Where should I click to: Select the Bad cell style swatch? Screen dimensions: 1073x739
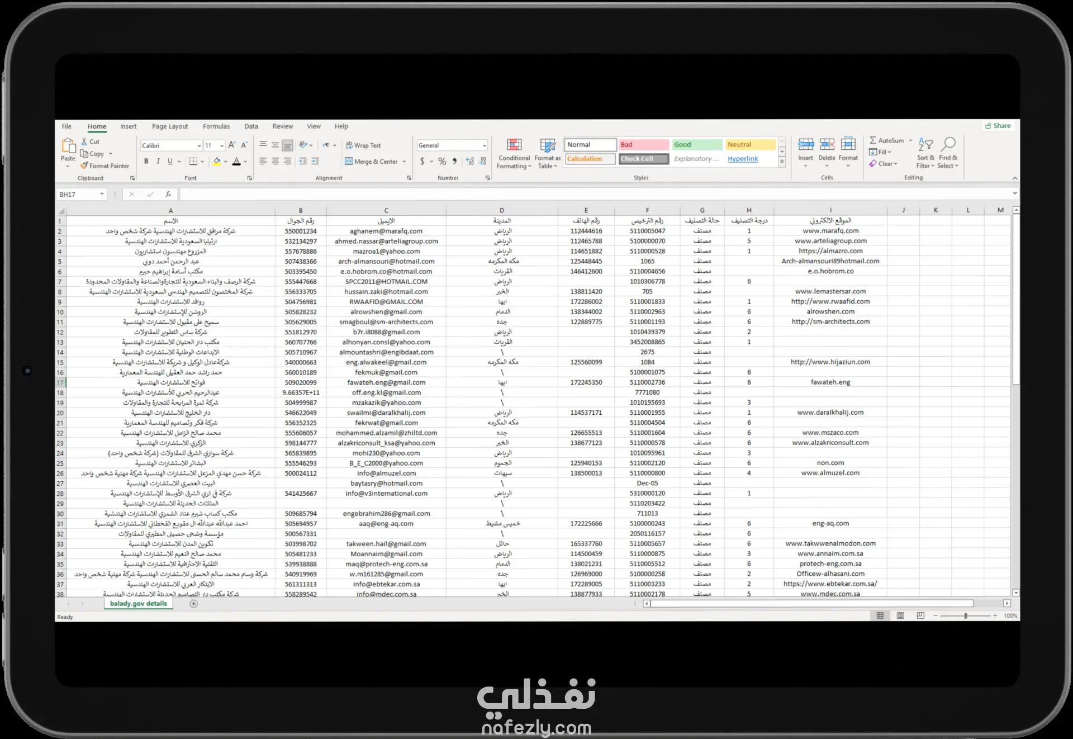coord(643,145)
